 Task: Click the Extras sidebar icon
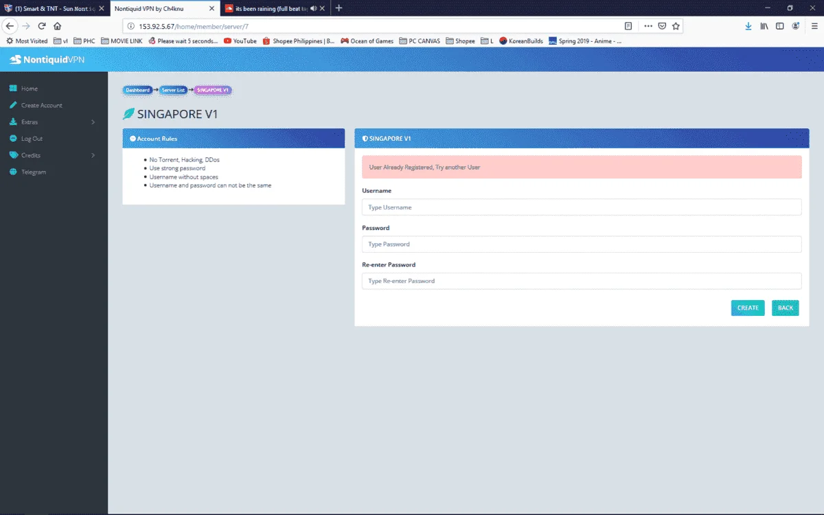pos(13,122)
